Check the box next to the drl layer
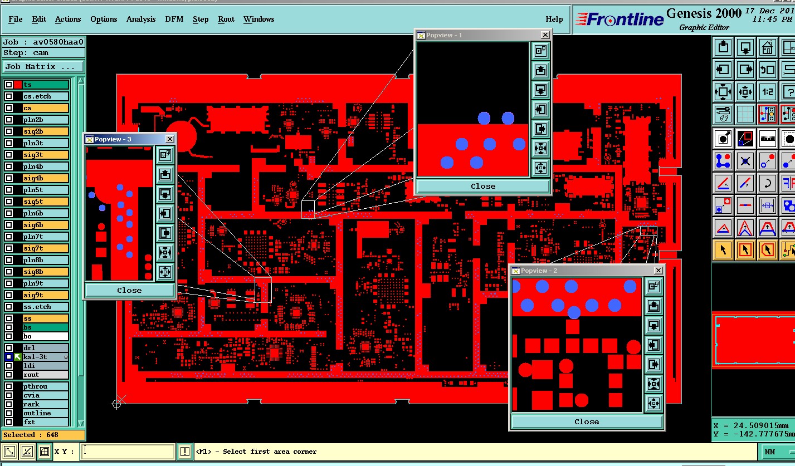The width and height of the screenshot is (795, 466). point(9,348)
